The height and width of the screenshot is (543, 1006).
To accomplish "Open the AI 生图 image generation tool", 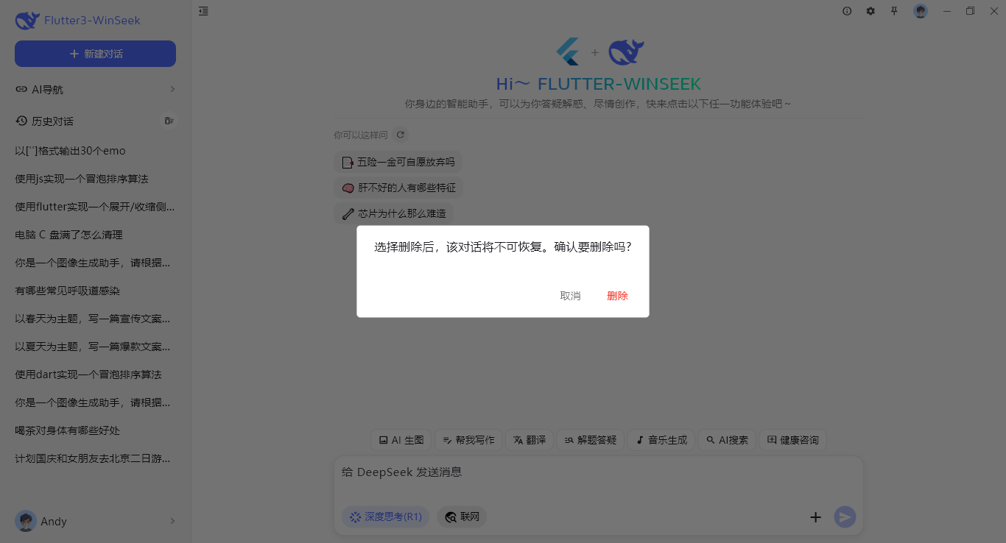I will click(401, 439).
